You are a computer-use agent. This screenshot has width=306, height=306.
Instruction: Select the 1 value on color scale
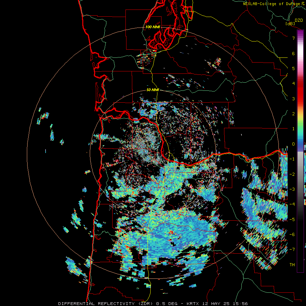(293, 129)
